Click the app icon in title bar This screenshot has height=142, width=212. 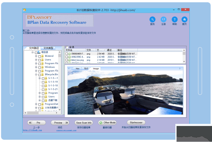pos(25,10)
